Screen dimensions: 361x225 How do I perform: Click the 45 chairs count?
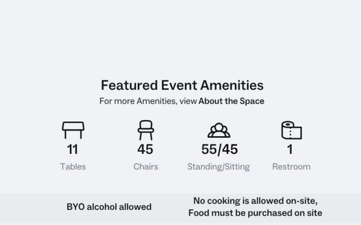tap(146, 149)
